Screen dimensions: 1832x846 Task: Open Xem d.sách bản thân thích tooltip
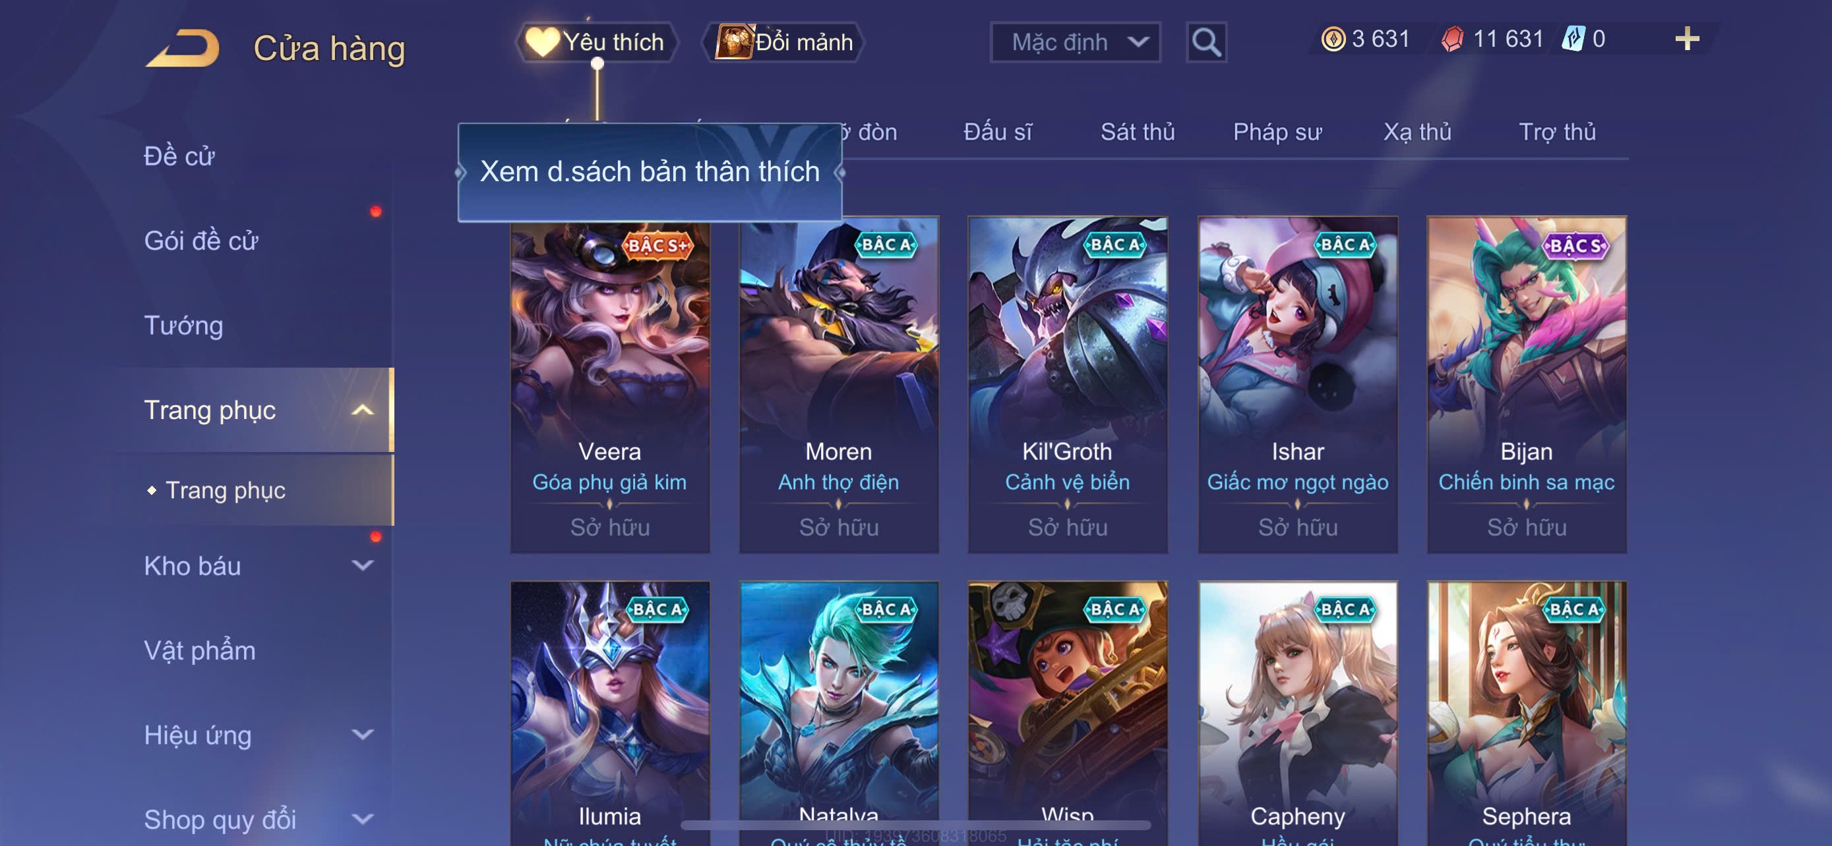pyautogui.click(x=650, y=172)
